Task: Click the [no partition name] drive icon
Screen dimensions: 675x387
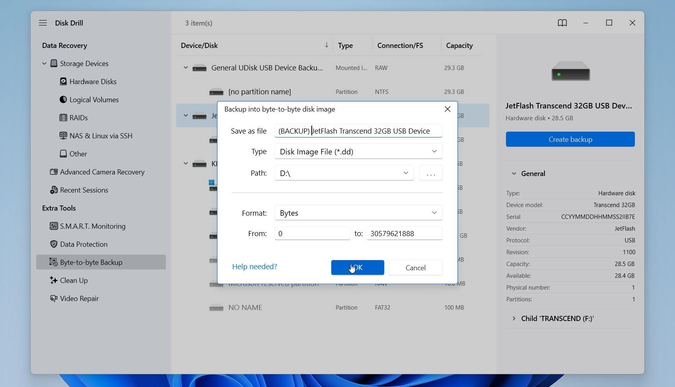Action: 216,92
